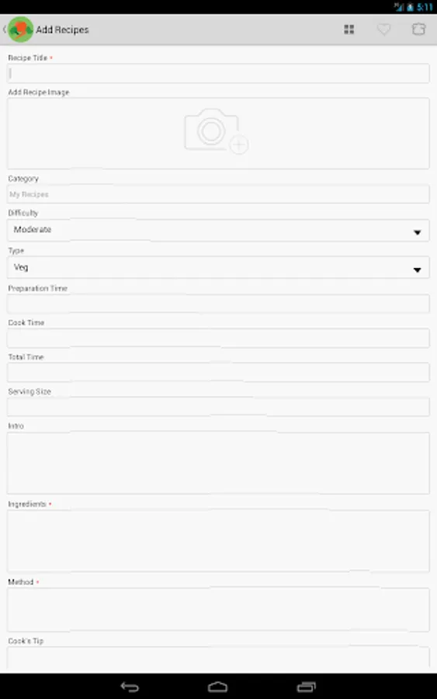Focus the Recipe Title input field
The height and width of the screenshot is (699, 437).
pos(218,73)
